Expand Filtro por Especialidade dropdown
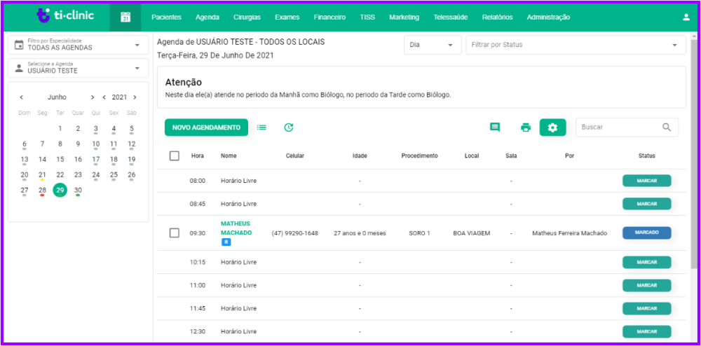701x346 pixels. [79, 45]
